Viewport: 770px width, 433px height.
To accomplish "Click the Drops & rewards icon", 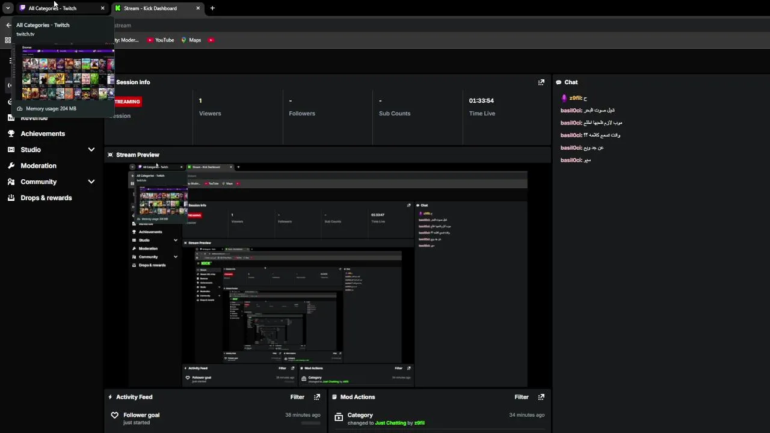I will tap(11, 198).
